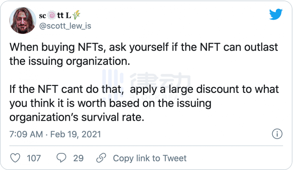Image resolution: width=293 pixels, height=170 pixels.
Task: Click the chain link icon beside Copy link
Action: 101,158
